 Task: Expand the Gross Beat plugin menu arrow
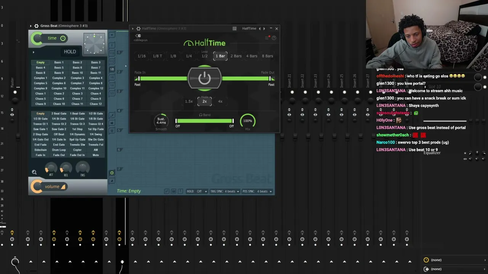(x=30, y=26)
